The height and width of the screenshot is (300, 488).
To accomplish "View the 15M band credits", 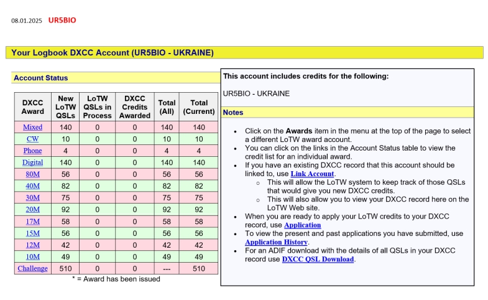I will click(32, 233).
